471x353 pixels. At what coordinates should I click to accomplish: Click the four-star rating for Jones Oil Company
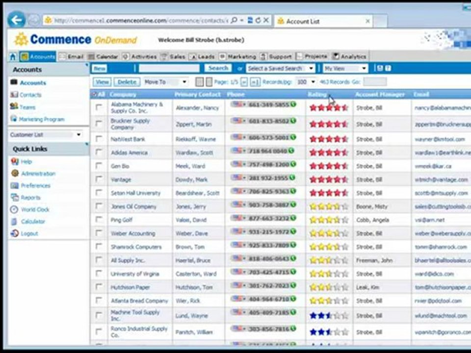[329, 206]
